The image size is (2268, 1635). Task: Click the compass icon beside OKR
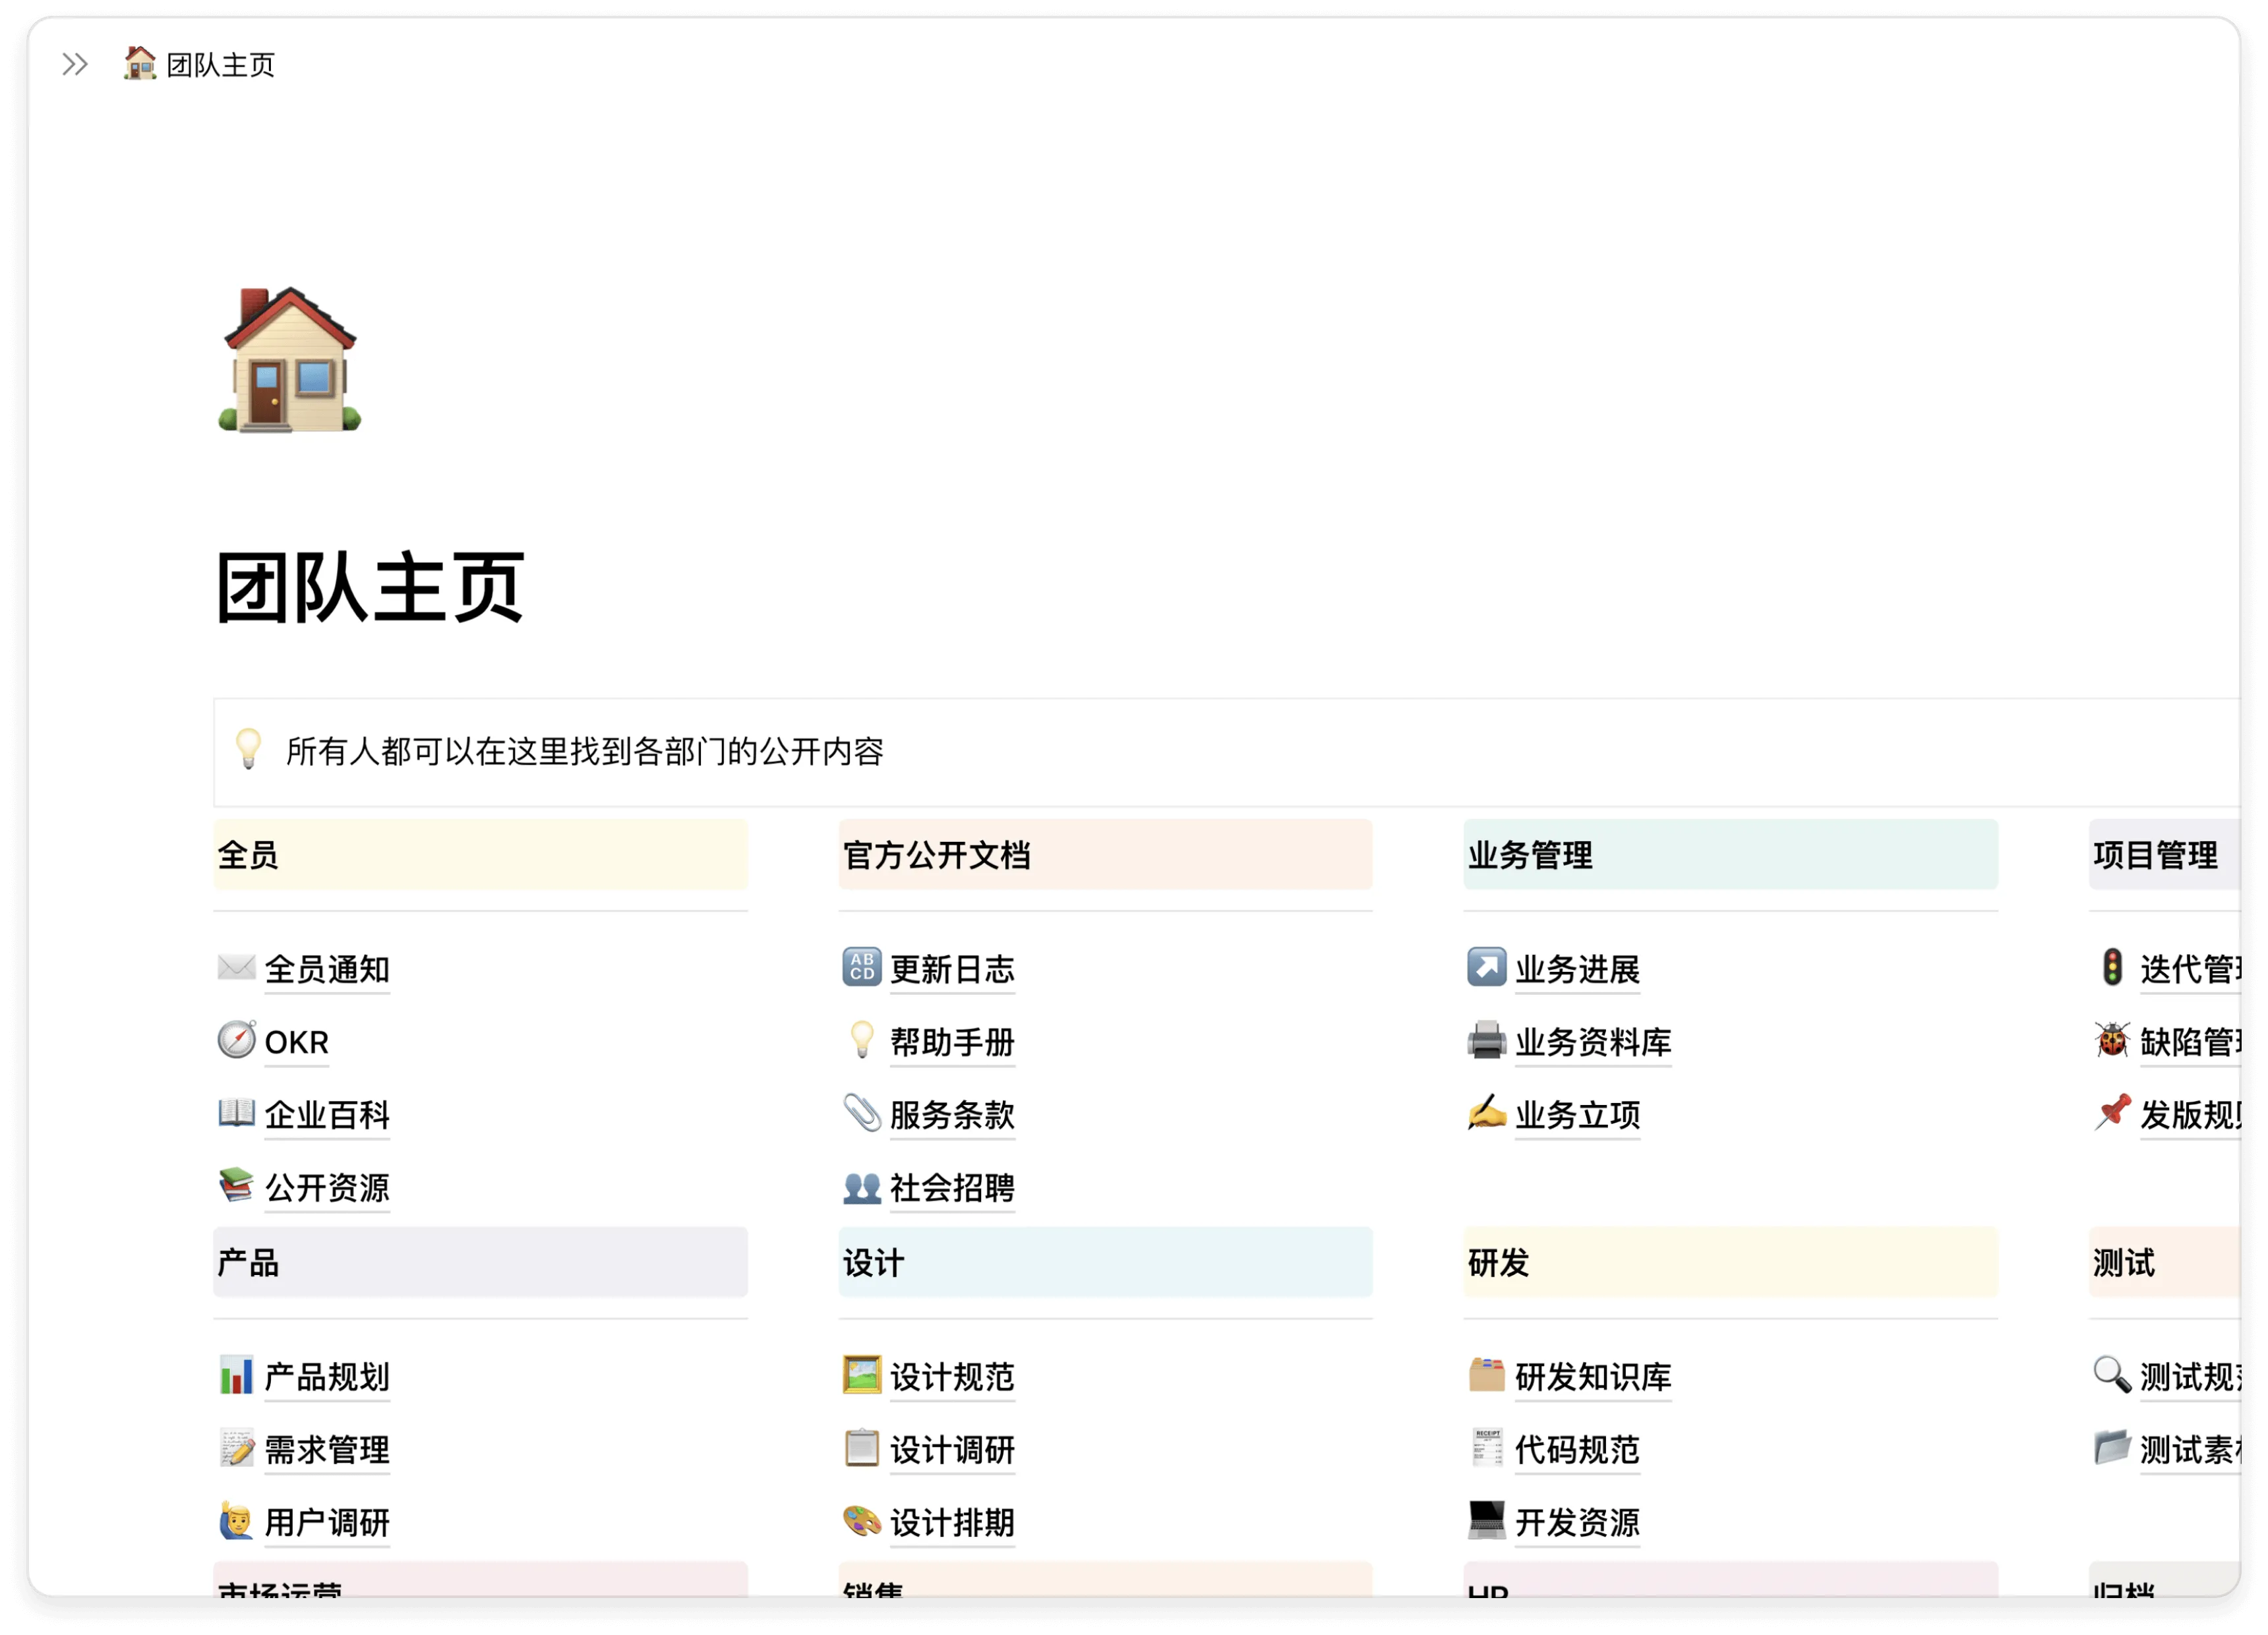[236, 1041]
